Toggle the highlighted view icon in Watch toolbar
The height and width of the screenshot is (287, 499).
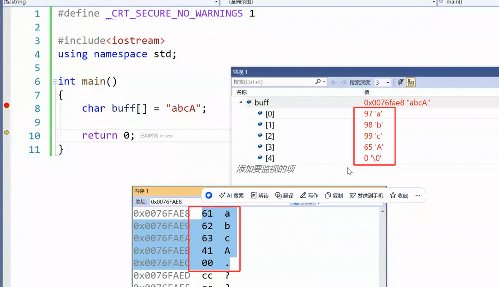pyautogui.click(x=410, y=82)
